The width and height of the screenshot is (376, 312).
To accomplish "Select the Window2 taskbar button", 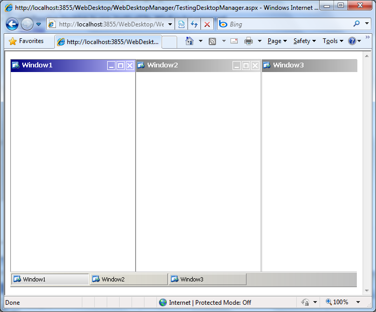I will tap(128, 279).
